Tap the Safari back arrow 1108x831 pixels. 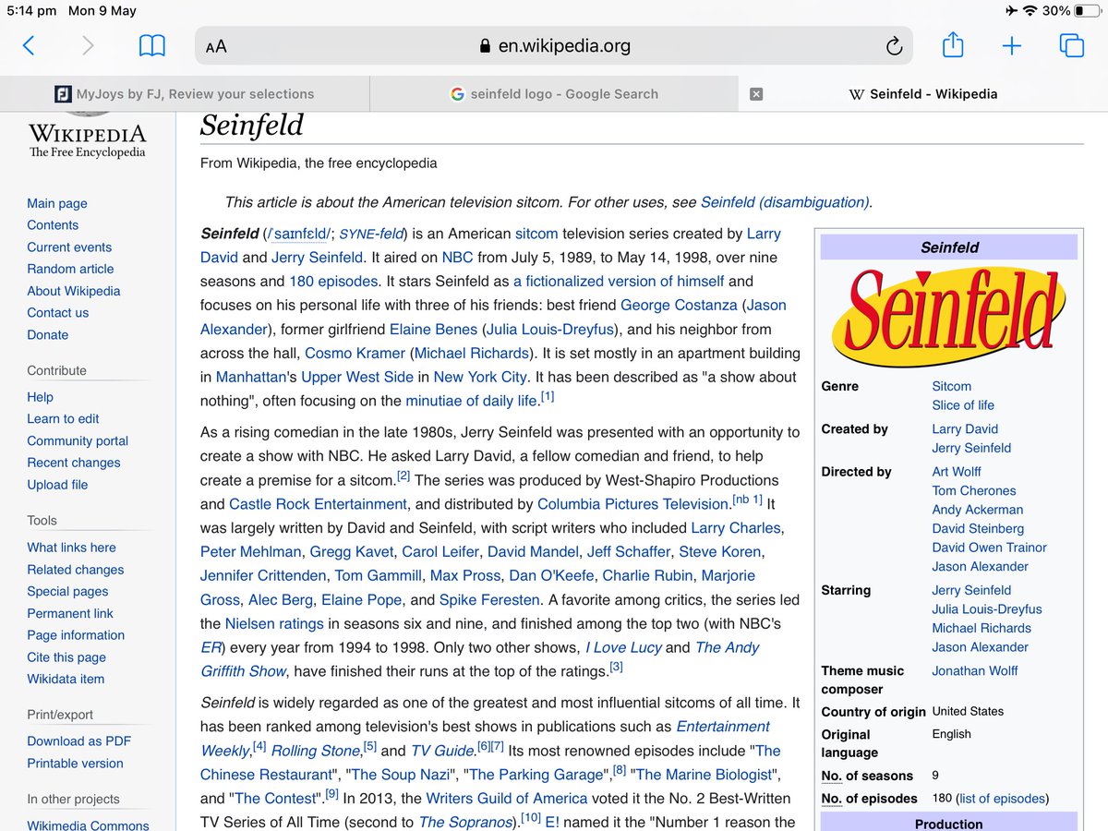pos(29,45)
